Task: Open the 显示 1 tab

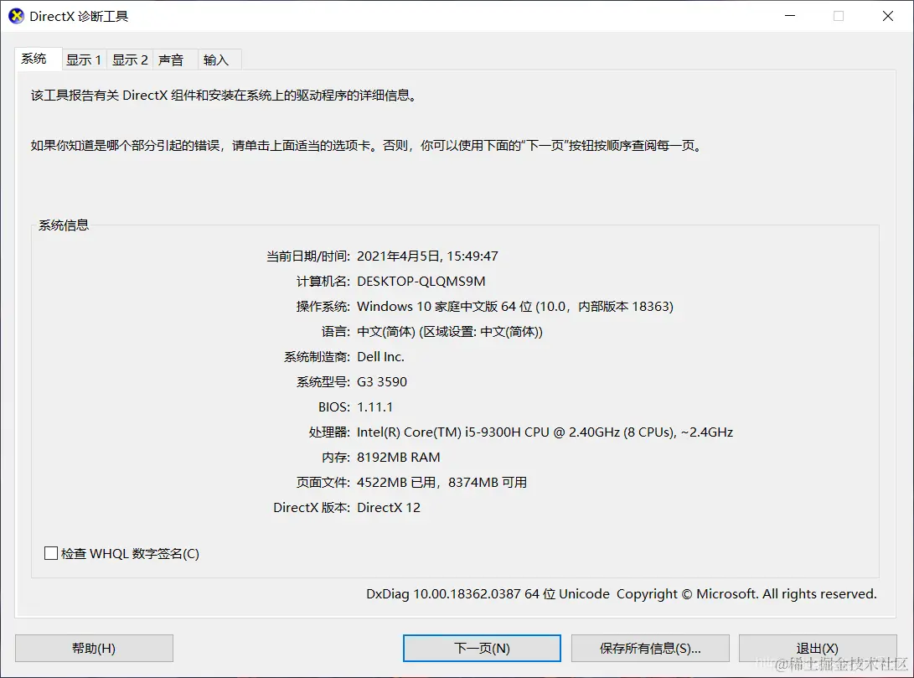Action: [84, 60]
